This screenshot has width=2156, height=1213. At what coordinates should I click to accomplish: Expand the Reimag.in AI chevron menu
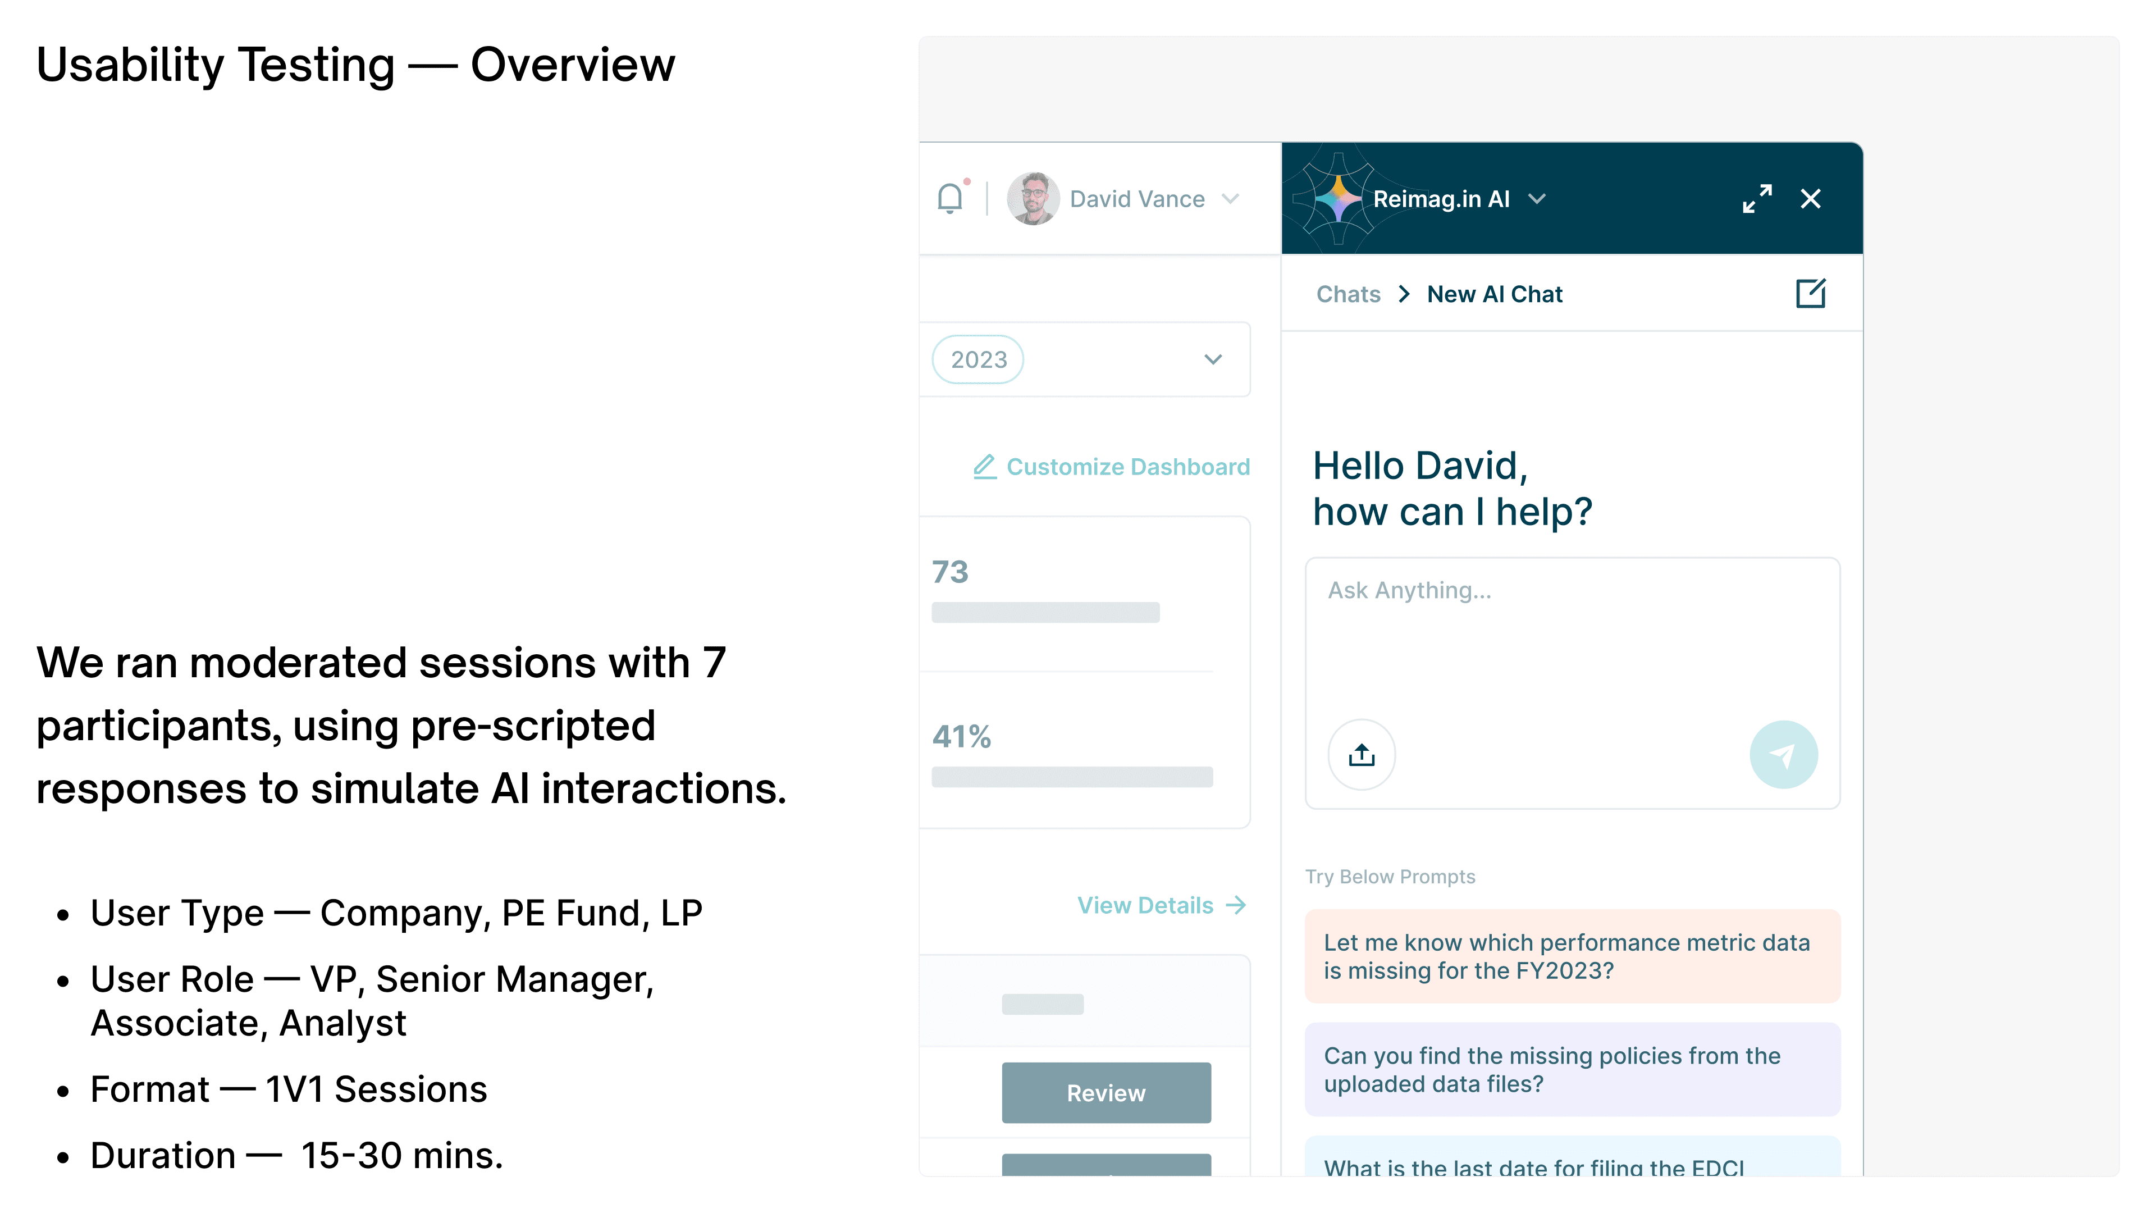pyautogui.click(x=1537, y=198)
